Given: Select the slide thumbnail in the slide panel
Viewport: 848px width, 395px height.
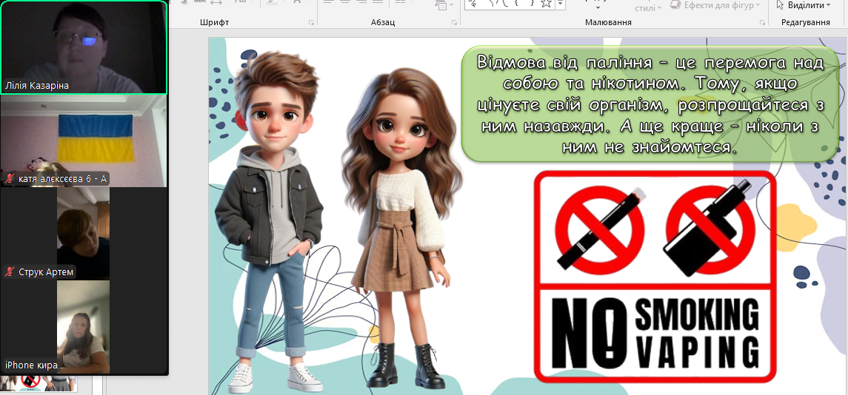Looking at the screenshot, I should [x=38, y=383].
